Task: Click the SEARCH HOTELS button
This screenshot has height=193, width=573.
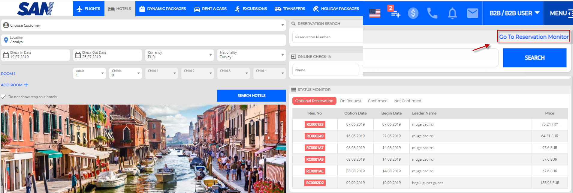Action: (x=251, y=96)
